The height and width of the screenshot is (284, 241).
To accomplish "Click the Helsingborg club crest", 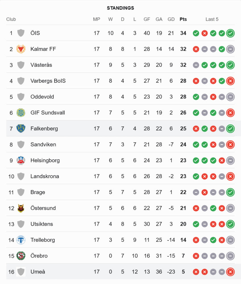I will [21, 160].
